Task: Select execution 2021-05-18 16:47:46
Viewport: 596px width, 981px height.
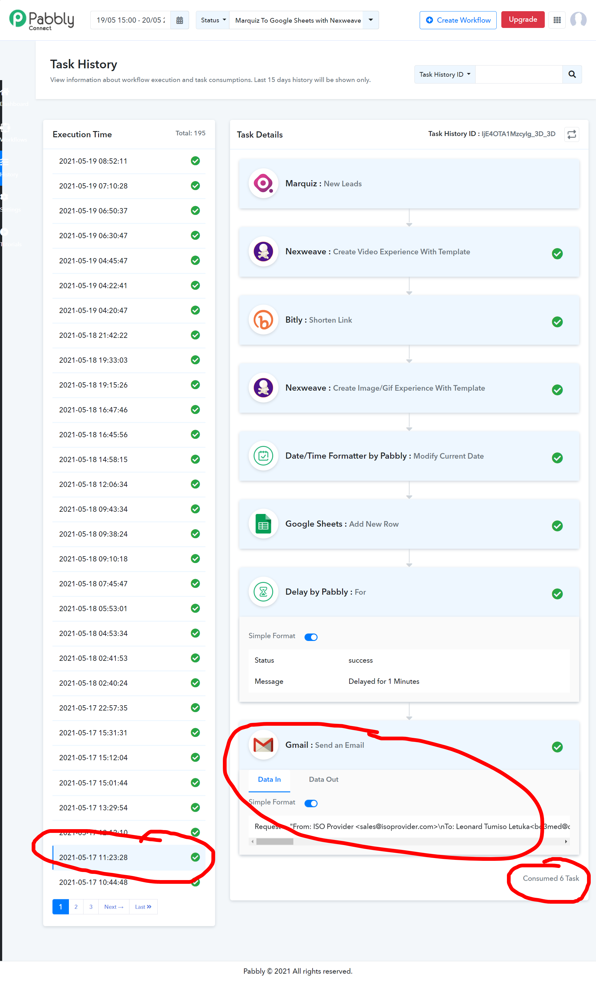Action: pyautogui.click(x=129, y=410)
